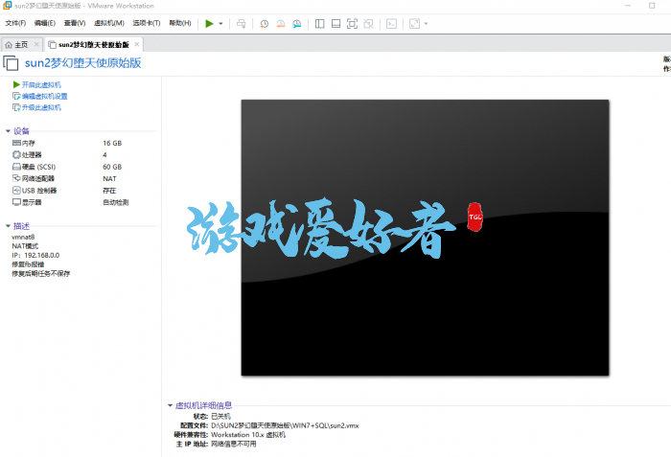This screenshot has width=671, height=457.
Task: Click the description text IP: 192.168.0.0
Action: click(35, 255)
